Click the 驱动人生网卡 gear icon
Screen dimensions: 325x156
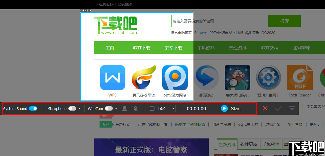(268, 78)
